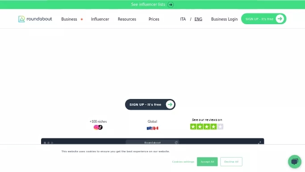The image size is (305, 172).
Task: Click the arrow circle in dark sign-up button
Action: [170, 104]
